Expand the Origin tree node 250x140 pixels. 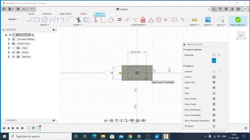click(9, 48)
